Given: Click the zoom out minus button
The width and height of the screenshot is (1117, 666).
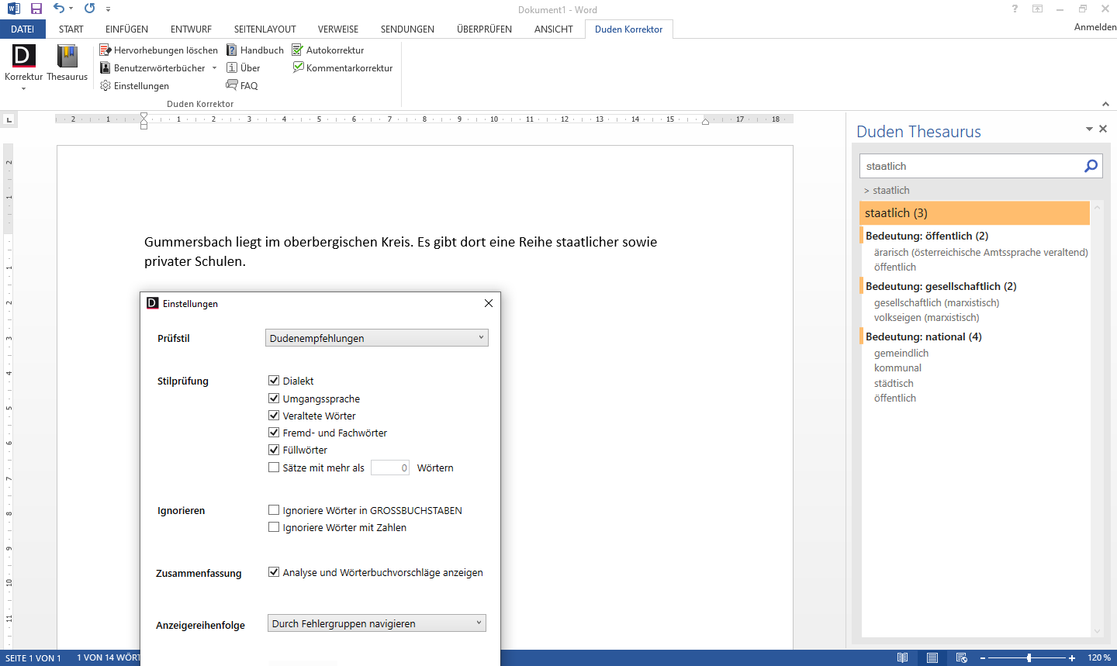Looking at the screenshot, I should (x=983, y=658).
